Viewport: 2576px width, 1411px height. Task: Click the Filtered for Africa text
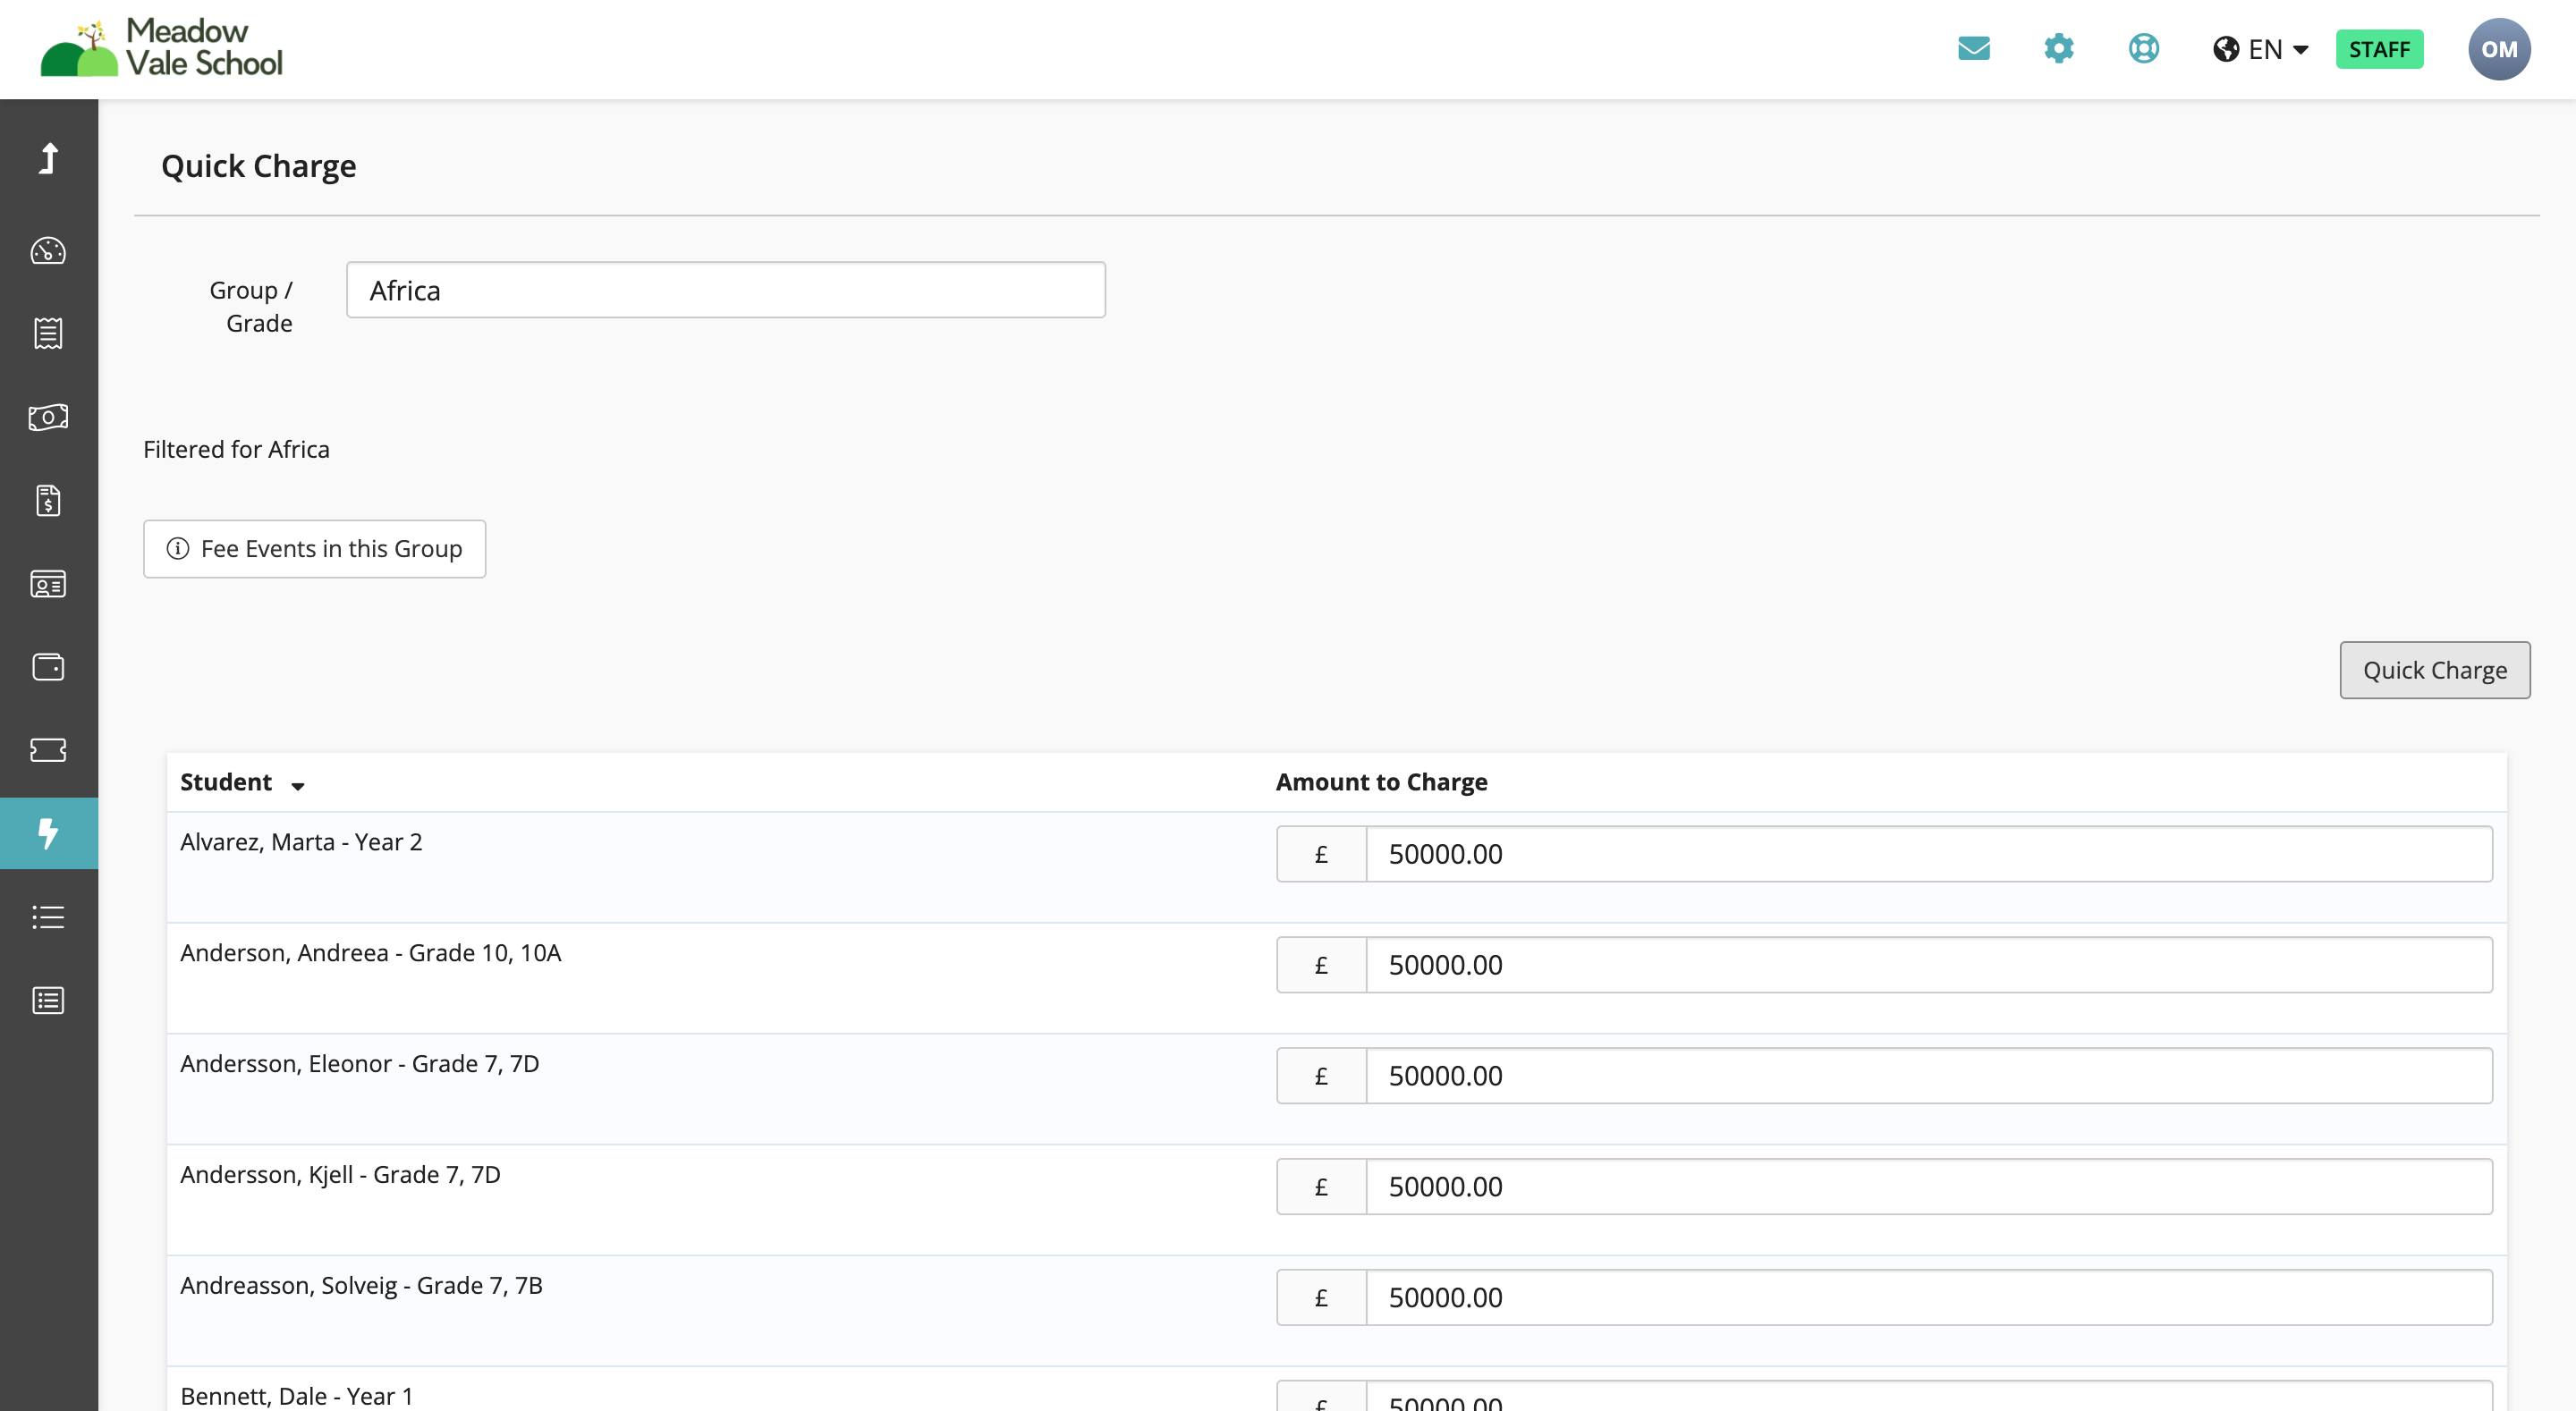[x=236, y=449]
